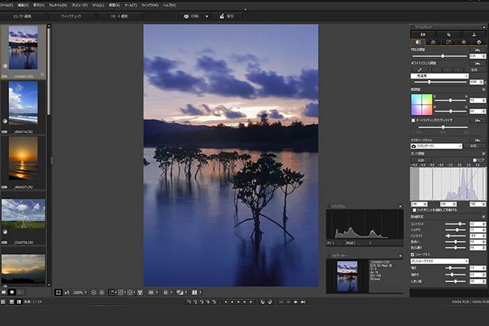Viewport: 489px width, 326px height.
Task: Click the リモート撮影 button
Action: (x=119, y=16)
